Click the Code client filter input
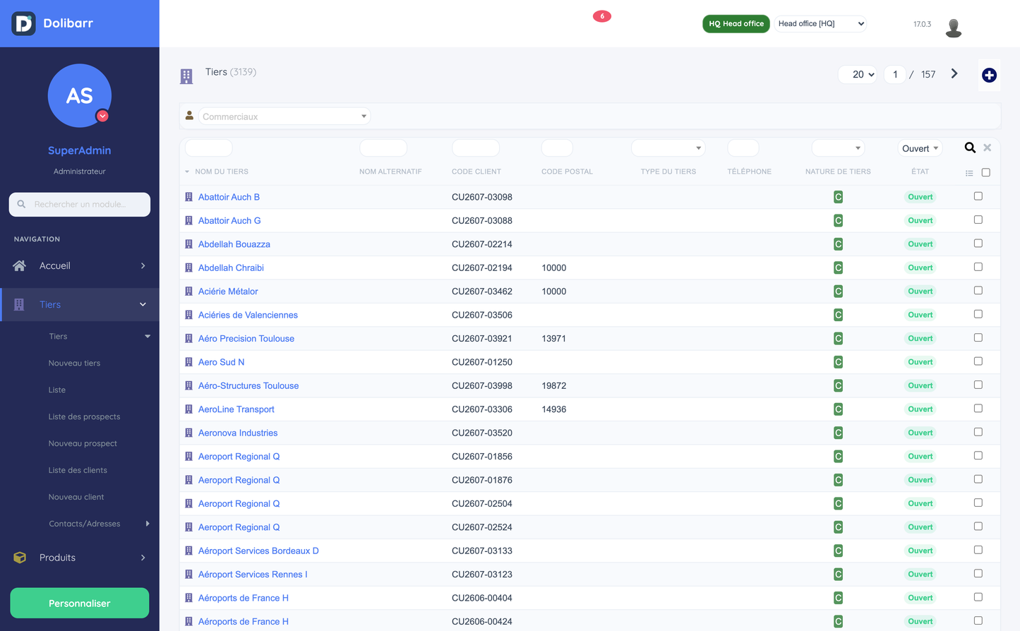The image size is (1020, 631). [x=476, y=148]
